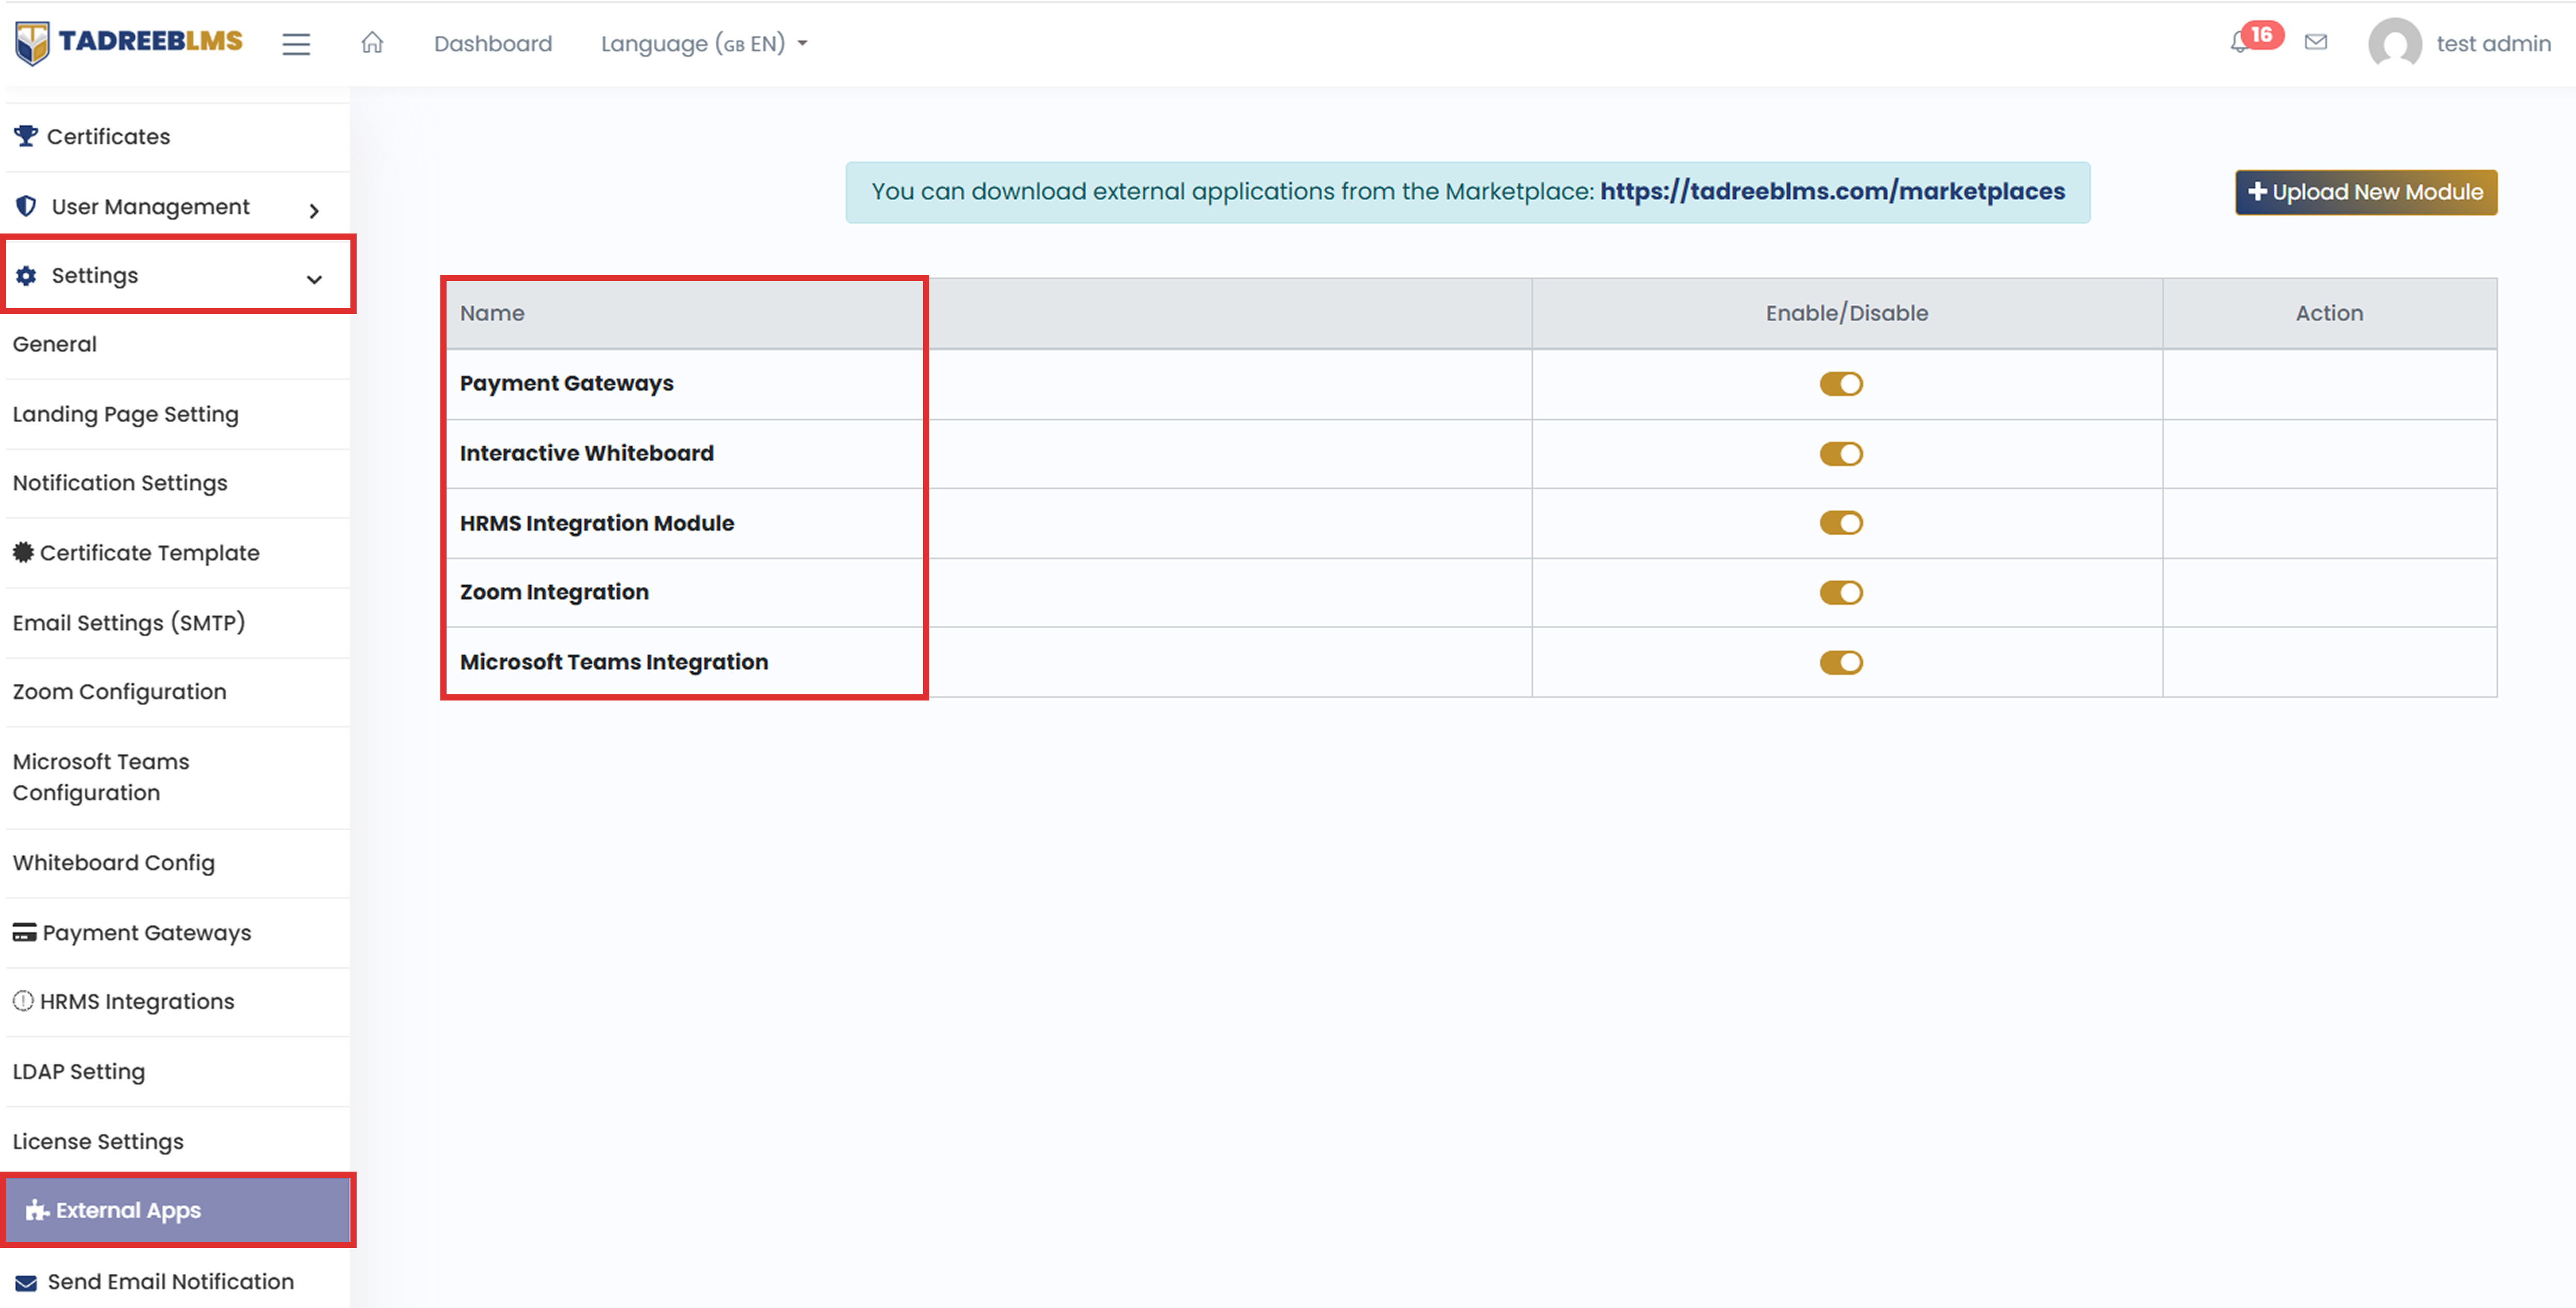Click the Certificates trophy icon
Screen dimensions: 2576x1308
26,136
